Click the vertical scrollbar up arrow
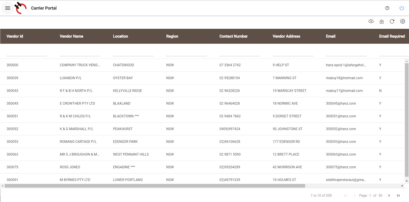 [407, 61]
